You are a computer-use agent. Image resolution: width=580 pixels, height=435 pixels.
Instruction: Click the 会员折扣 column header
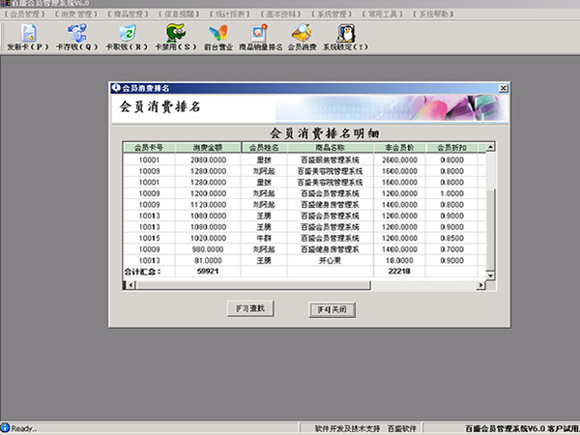(451, 148)
